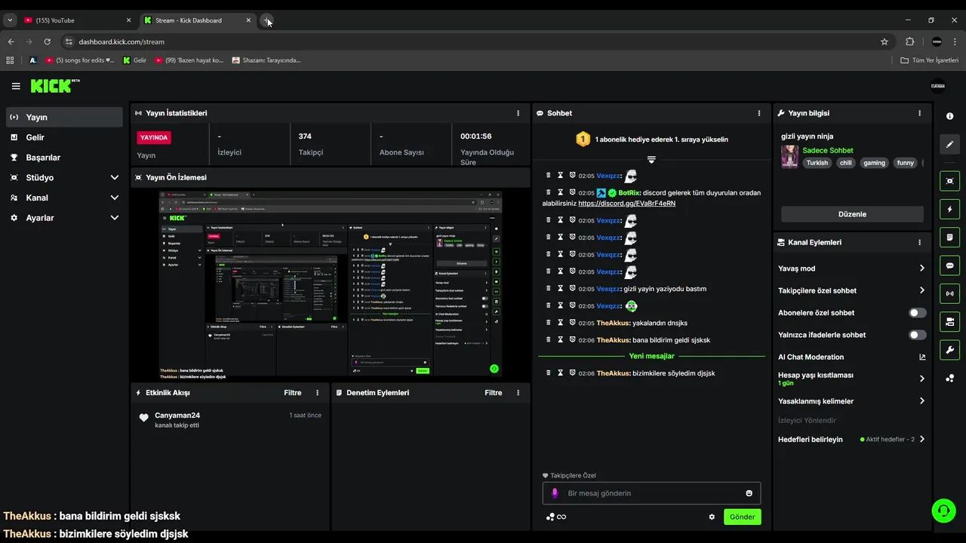The image size is (966, 543).
Task: Open the discord.gg invite link in chat
Action: coord(626,204)
